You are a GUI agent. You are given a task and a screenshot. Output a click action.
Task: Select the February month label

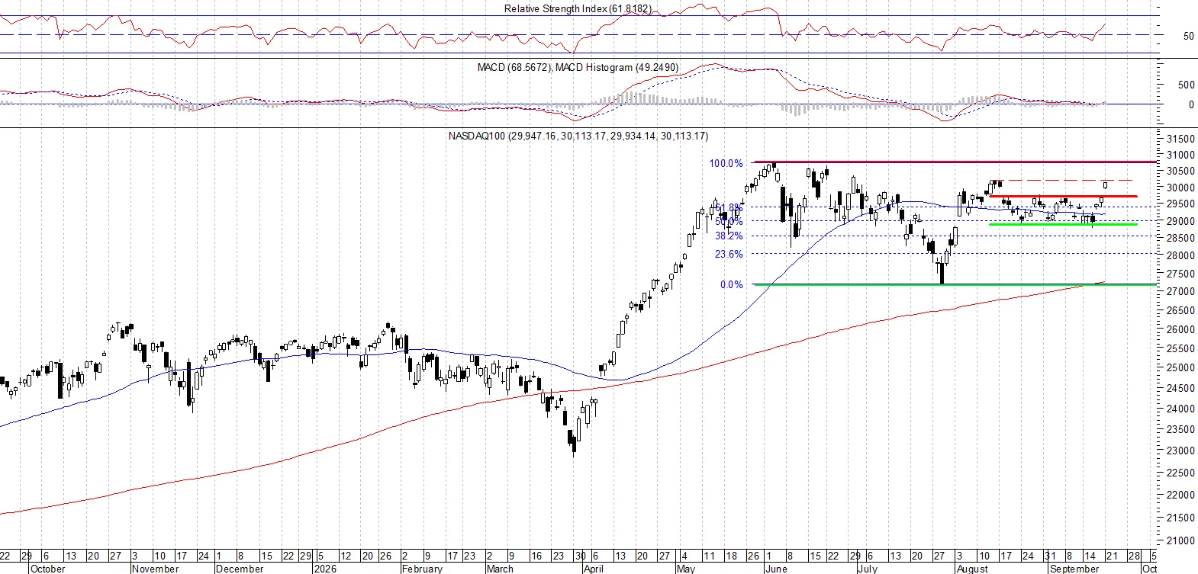pos(422,569)
